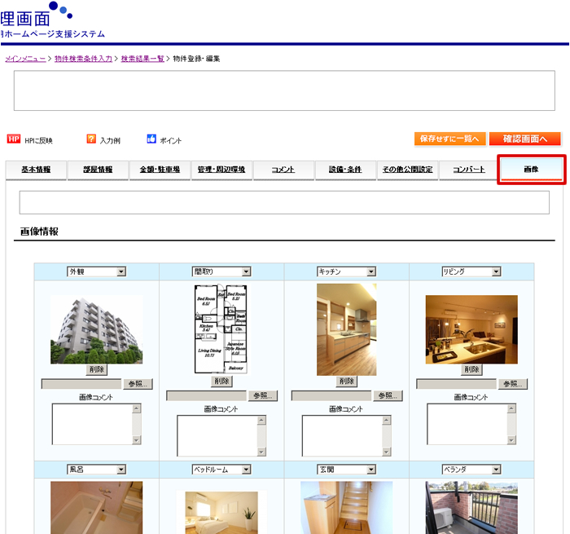
Task: Click the bedroom photo thumbnail
Action: click(x=221, y=513)
